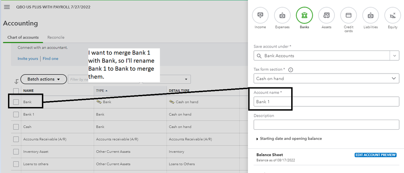Open the Tax form section Cash on hand dropdown
The height and width of the screenshot is (173, 404).
click(326, 78)
